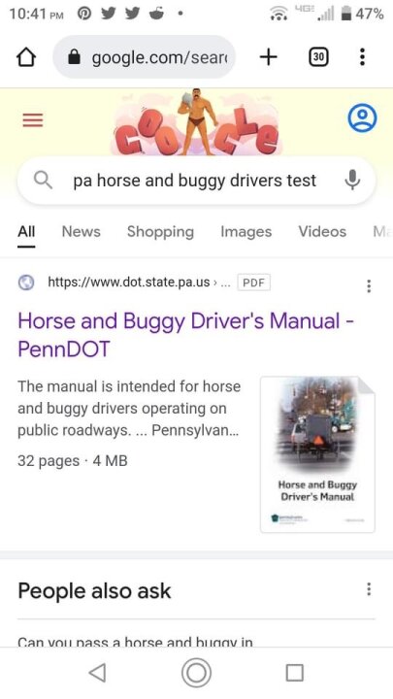Tap the manual PDF cover thumbnail

(x=317, y=454)
